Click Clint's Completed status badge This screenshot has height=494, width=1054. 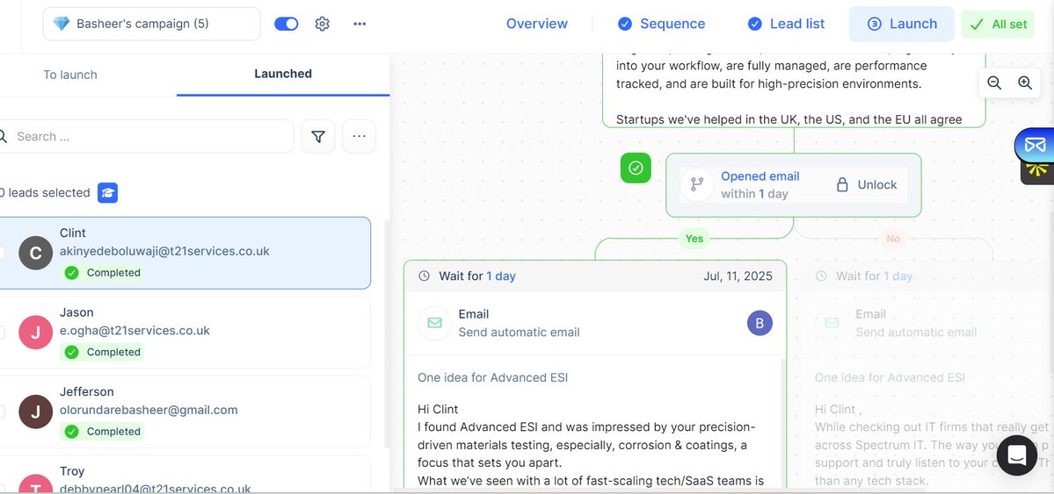pyautogui.click(x=102, y=273)
